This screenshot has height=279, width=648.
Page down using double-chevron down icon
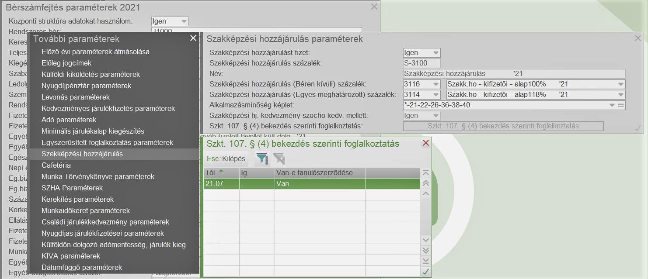click(426, 250)
